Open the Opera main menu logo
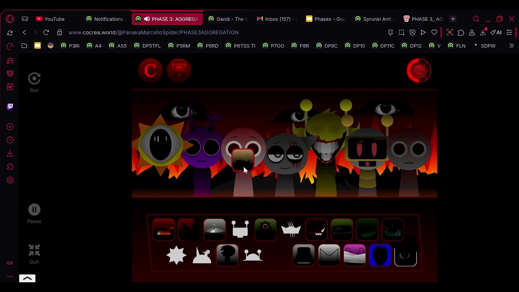519x292 pixels. point(10,19)
